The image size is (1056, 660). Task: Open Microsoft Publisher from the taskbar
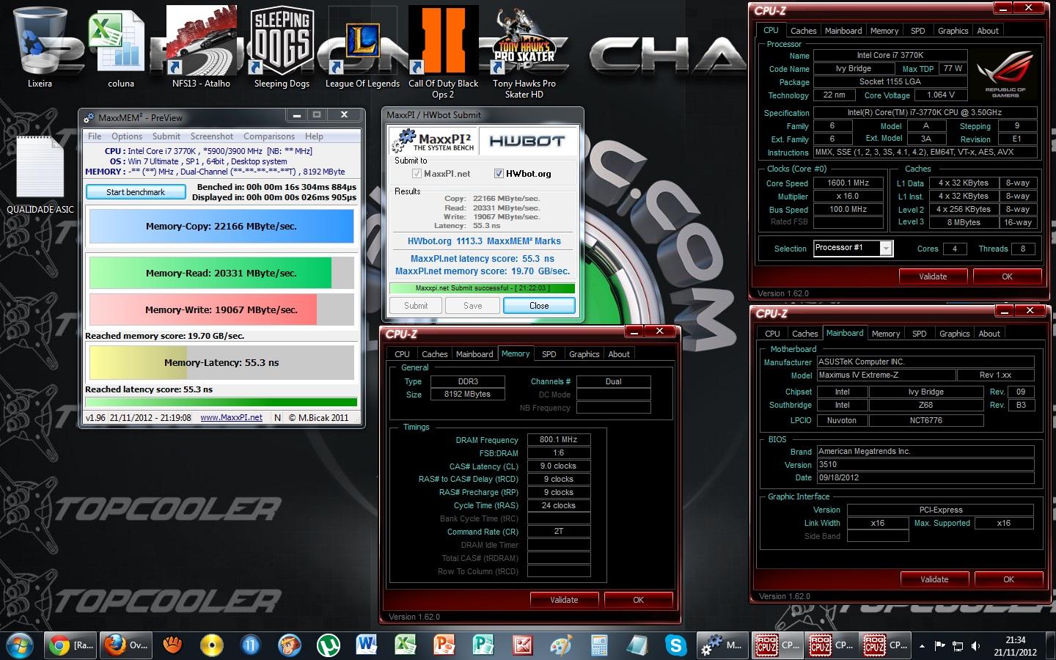[x=483, y=645]
